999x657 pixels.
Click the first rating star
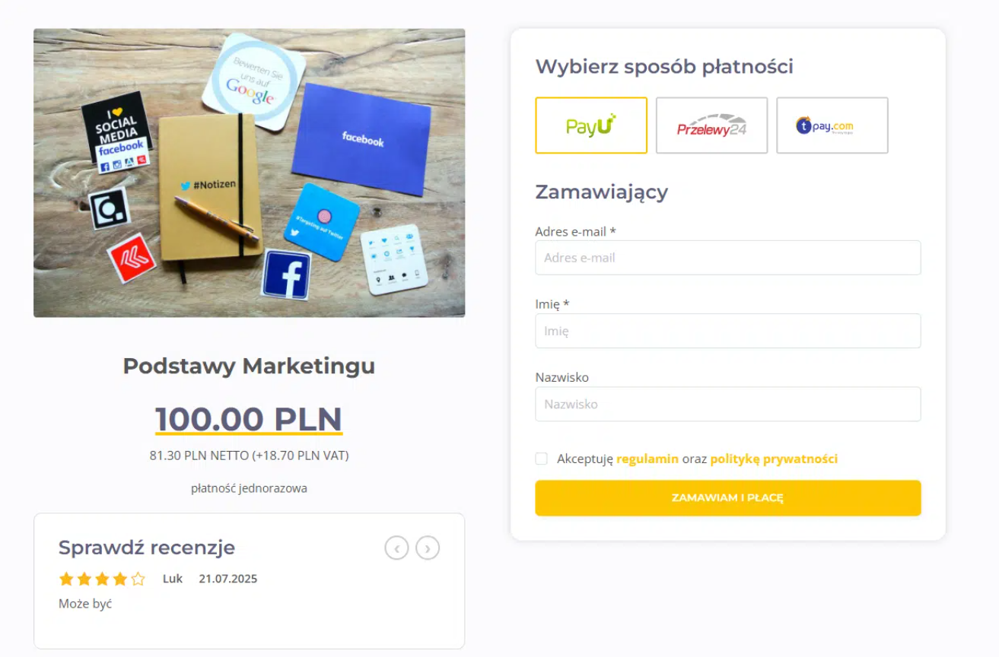pos(66,579)
